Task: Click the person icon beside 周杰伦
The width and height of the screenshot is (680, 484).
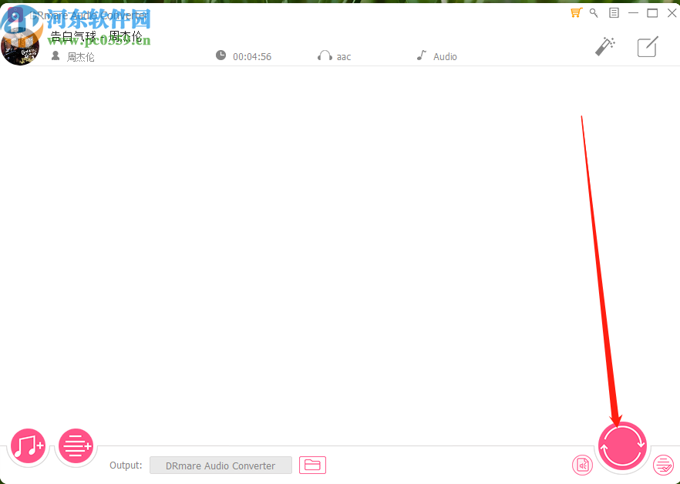Action: (x=54, y=55)
